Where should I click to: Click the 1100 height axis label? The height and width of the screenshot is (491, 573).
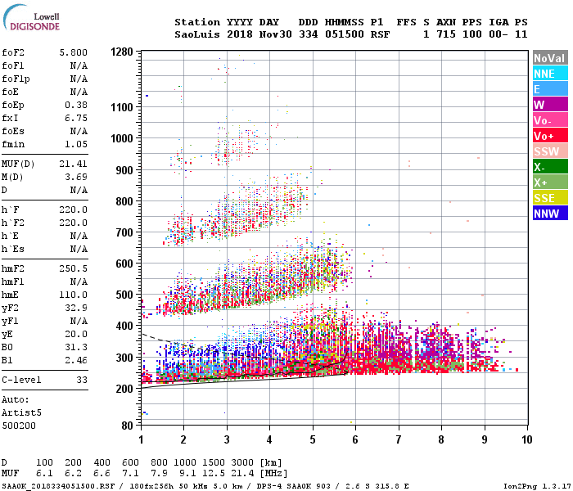click(122, 107)
